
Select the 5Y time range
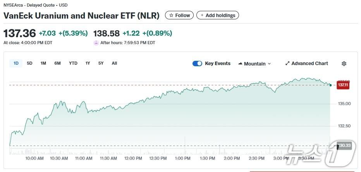pos(101,63)
